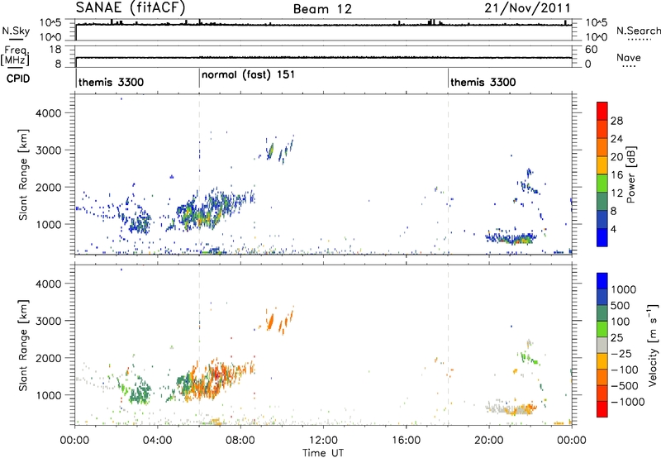Click the red bottom segment of Velocity colorbar
The height and width of the screenshot is (458, 661).
[x=602, y=409]
